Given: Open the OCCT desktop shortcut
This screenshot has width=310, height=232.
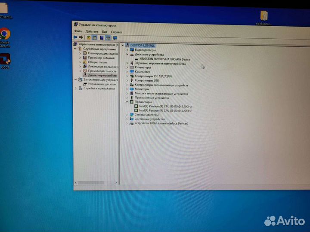Looking at the screenshot, I should [5, 61].
